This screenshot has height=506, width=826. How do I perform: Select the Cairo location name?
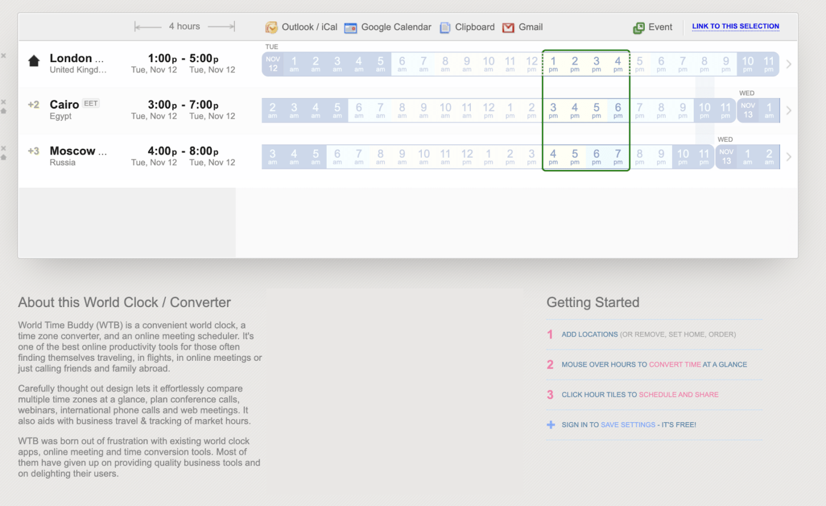pyautogui.click(x=64, y=105)
